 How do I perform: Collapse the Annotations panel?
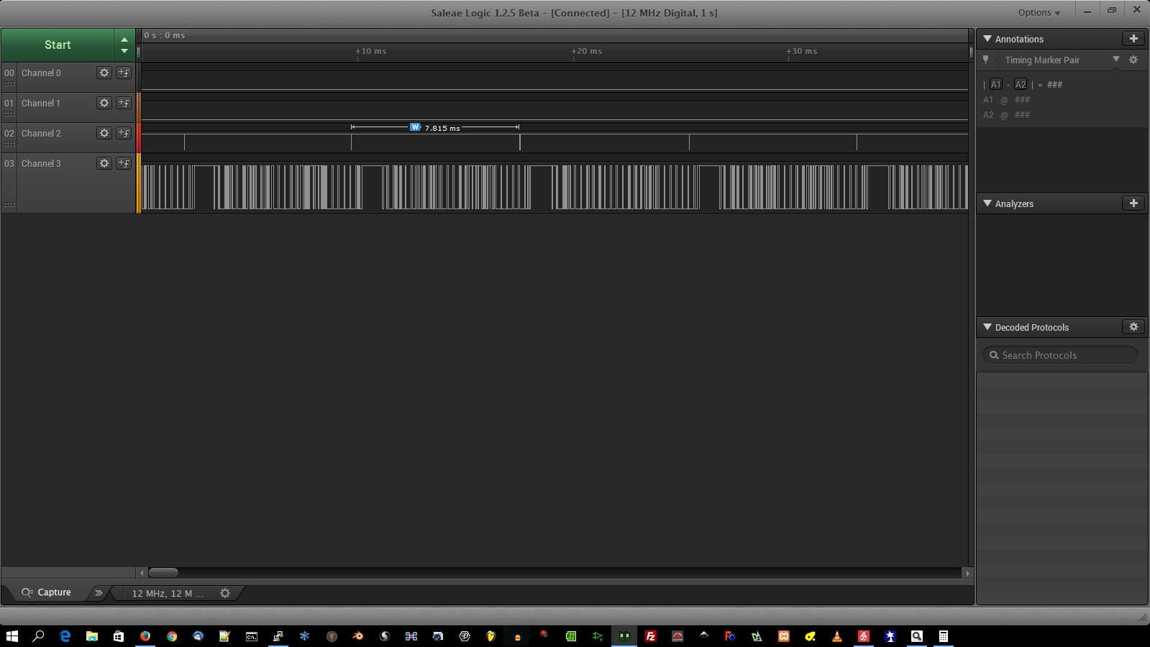point(987,39)
